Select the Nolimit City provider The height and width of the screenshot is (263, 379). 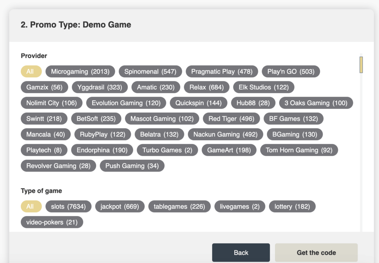51,103
